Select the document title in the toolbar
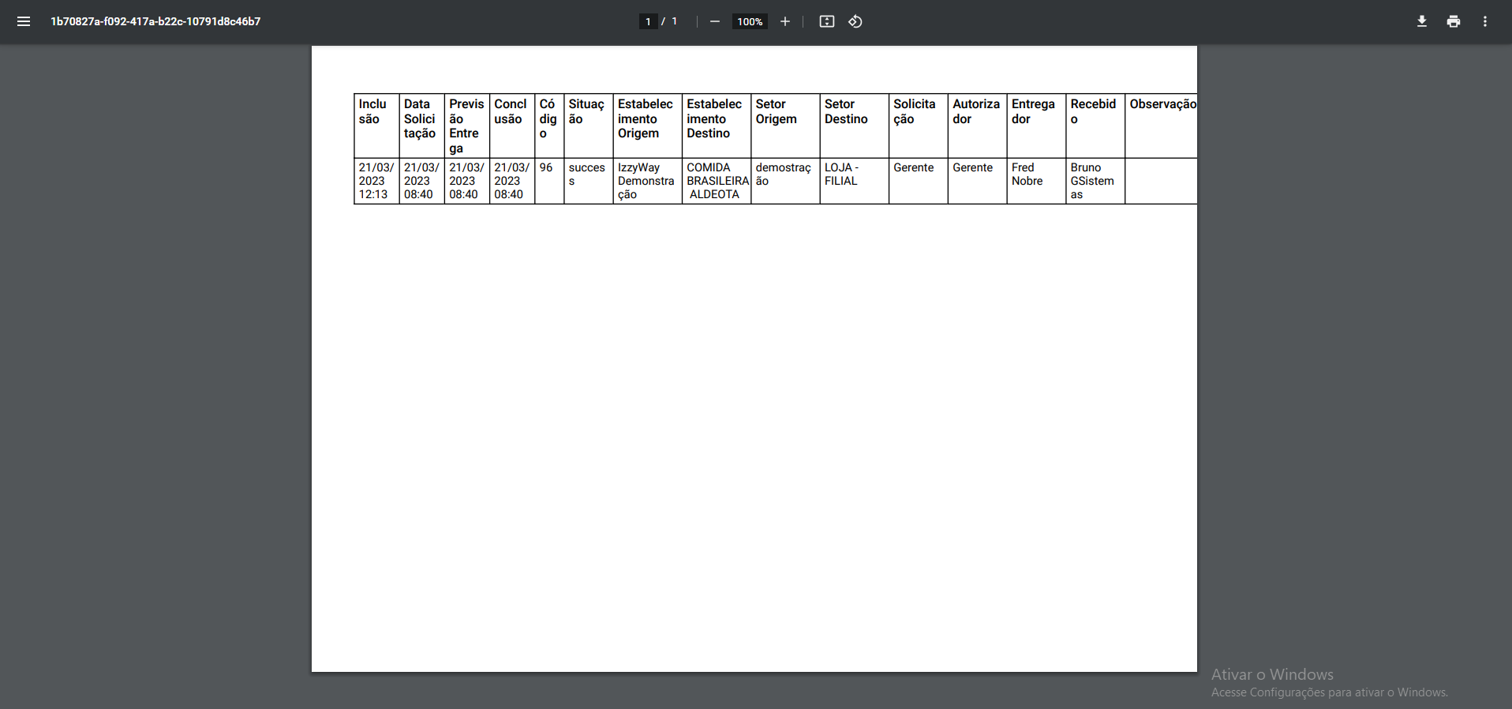1512x709 pixels. [x=155, y=21]
